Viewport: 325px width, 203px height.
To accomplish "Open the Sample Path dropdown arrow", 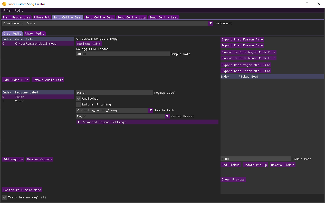I will click(151, 110).
